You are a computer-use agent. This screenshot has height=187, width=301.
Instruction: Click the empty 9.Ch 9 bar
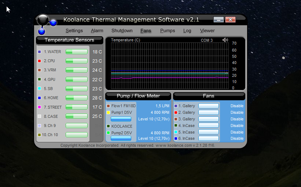coord(77,126)
